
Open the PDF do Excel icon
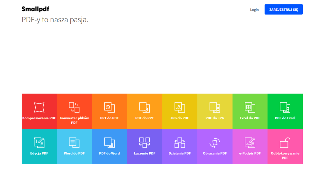[x=285, y=107]
